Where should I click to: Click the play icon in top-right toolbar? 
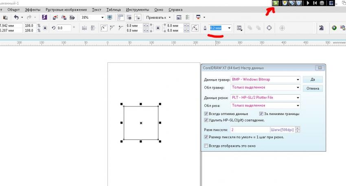click(x=308, y=3)
